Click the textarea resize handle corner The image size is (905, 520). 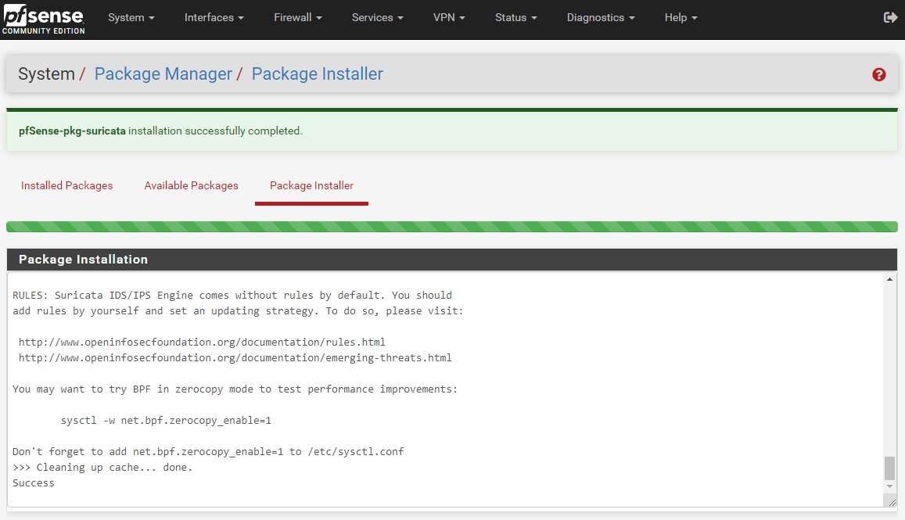tap(892, 503)
